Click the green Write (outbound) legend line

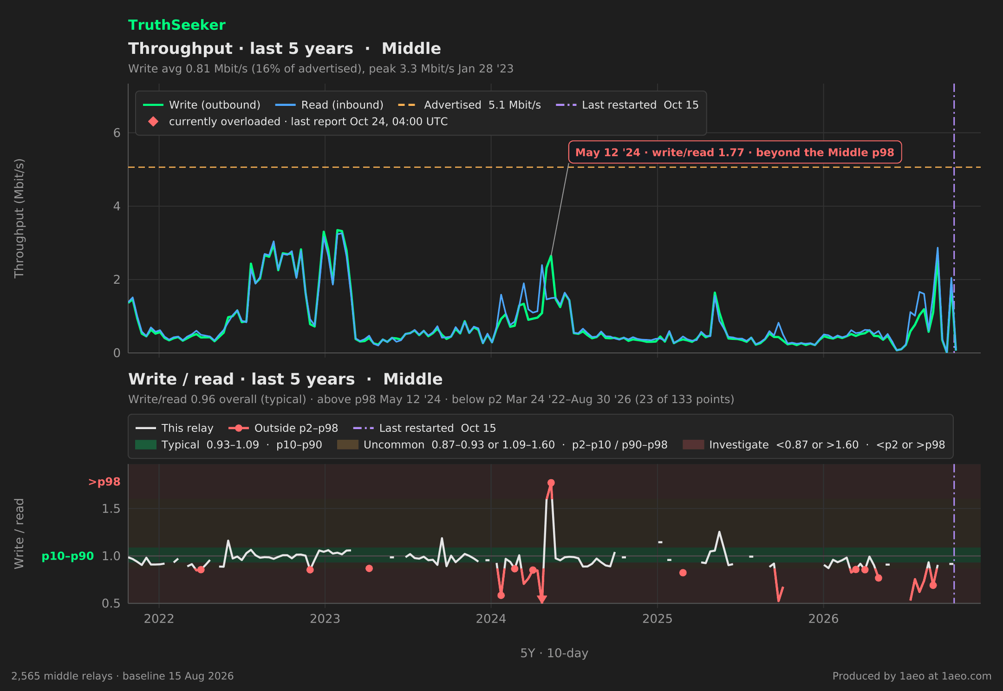click(x=153, y=105)
